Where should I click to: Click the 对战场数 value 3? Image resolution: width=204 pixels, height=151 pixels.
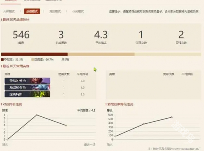[x=61, y=35]
